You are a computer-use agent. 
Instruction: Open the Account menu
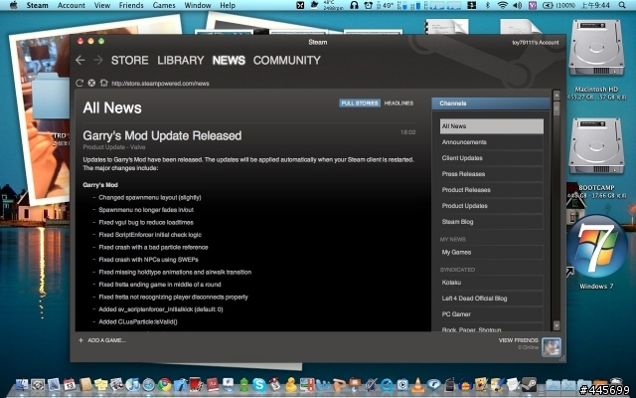point(72,5)
